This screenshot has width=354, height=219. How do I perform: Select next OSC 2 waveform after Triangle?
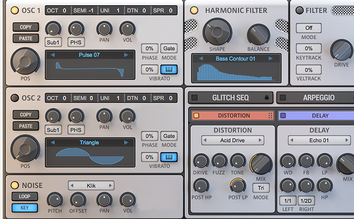[x=126, y=142]
